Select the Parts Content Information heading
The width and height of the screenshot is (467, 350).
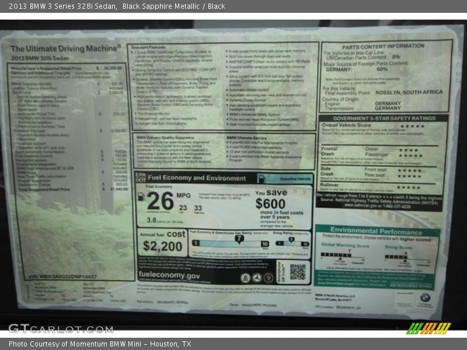[383, 46]
